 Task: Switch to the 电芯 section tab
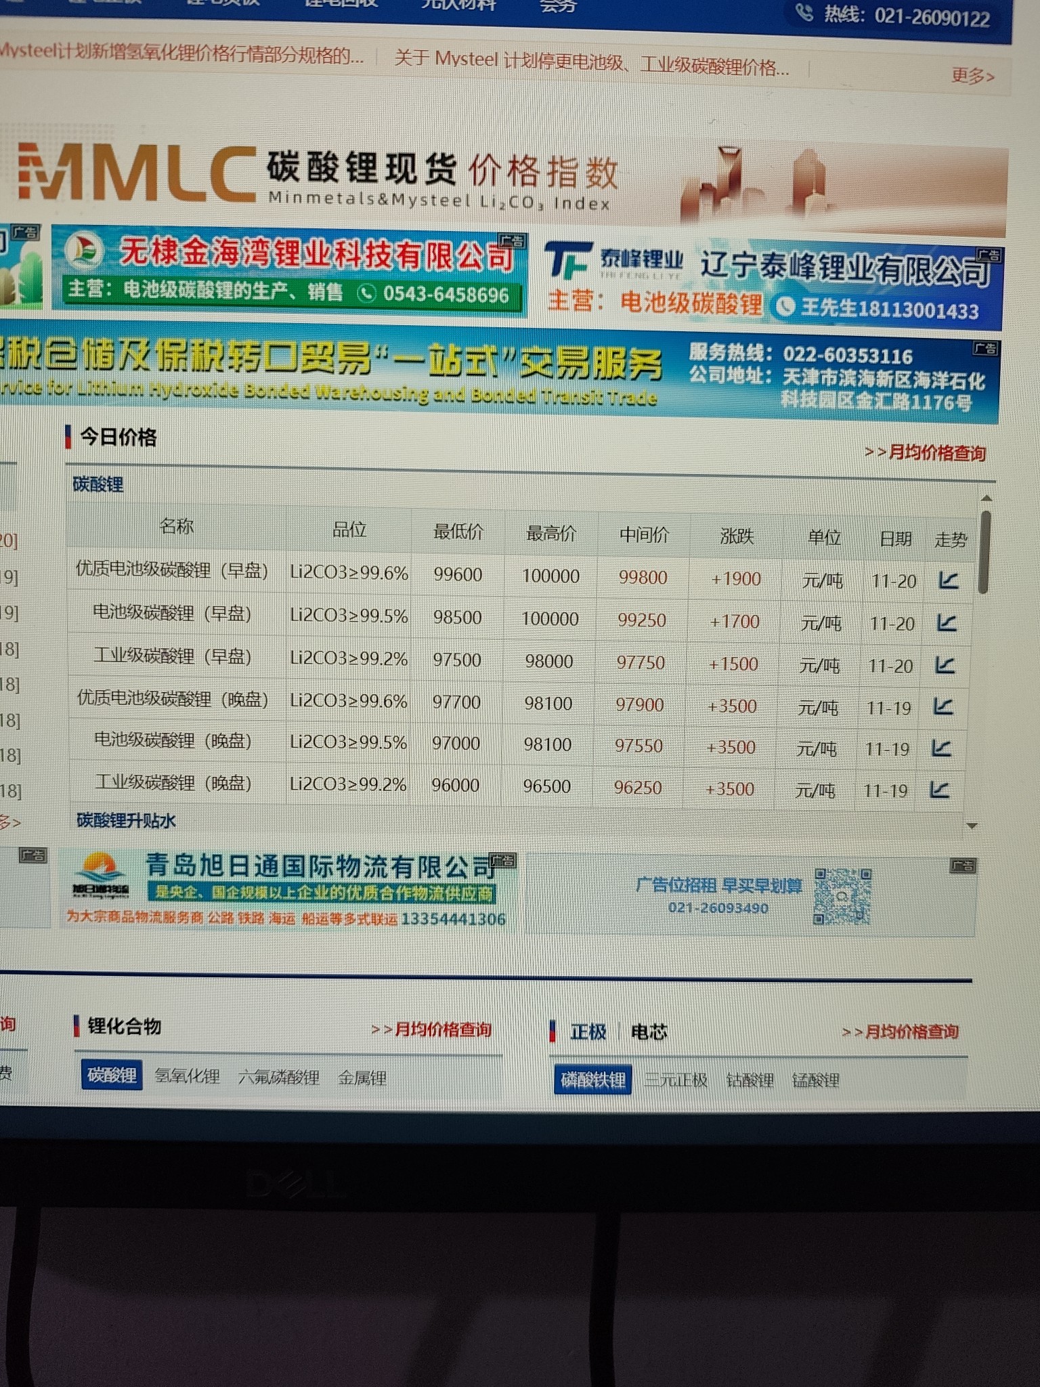click(x=649, y=1032)
